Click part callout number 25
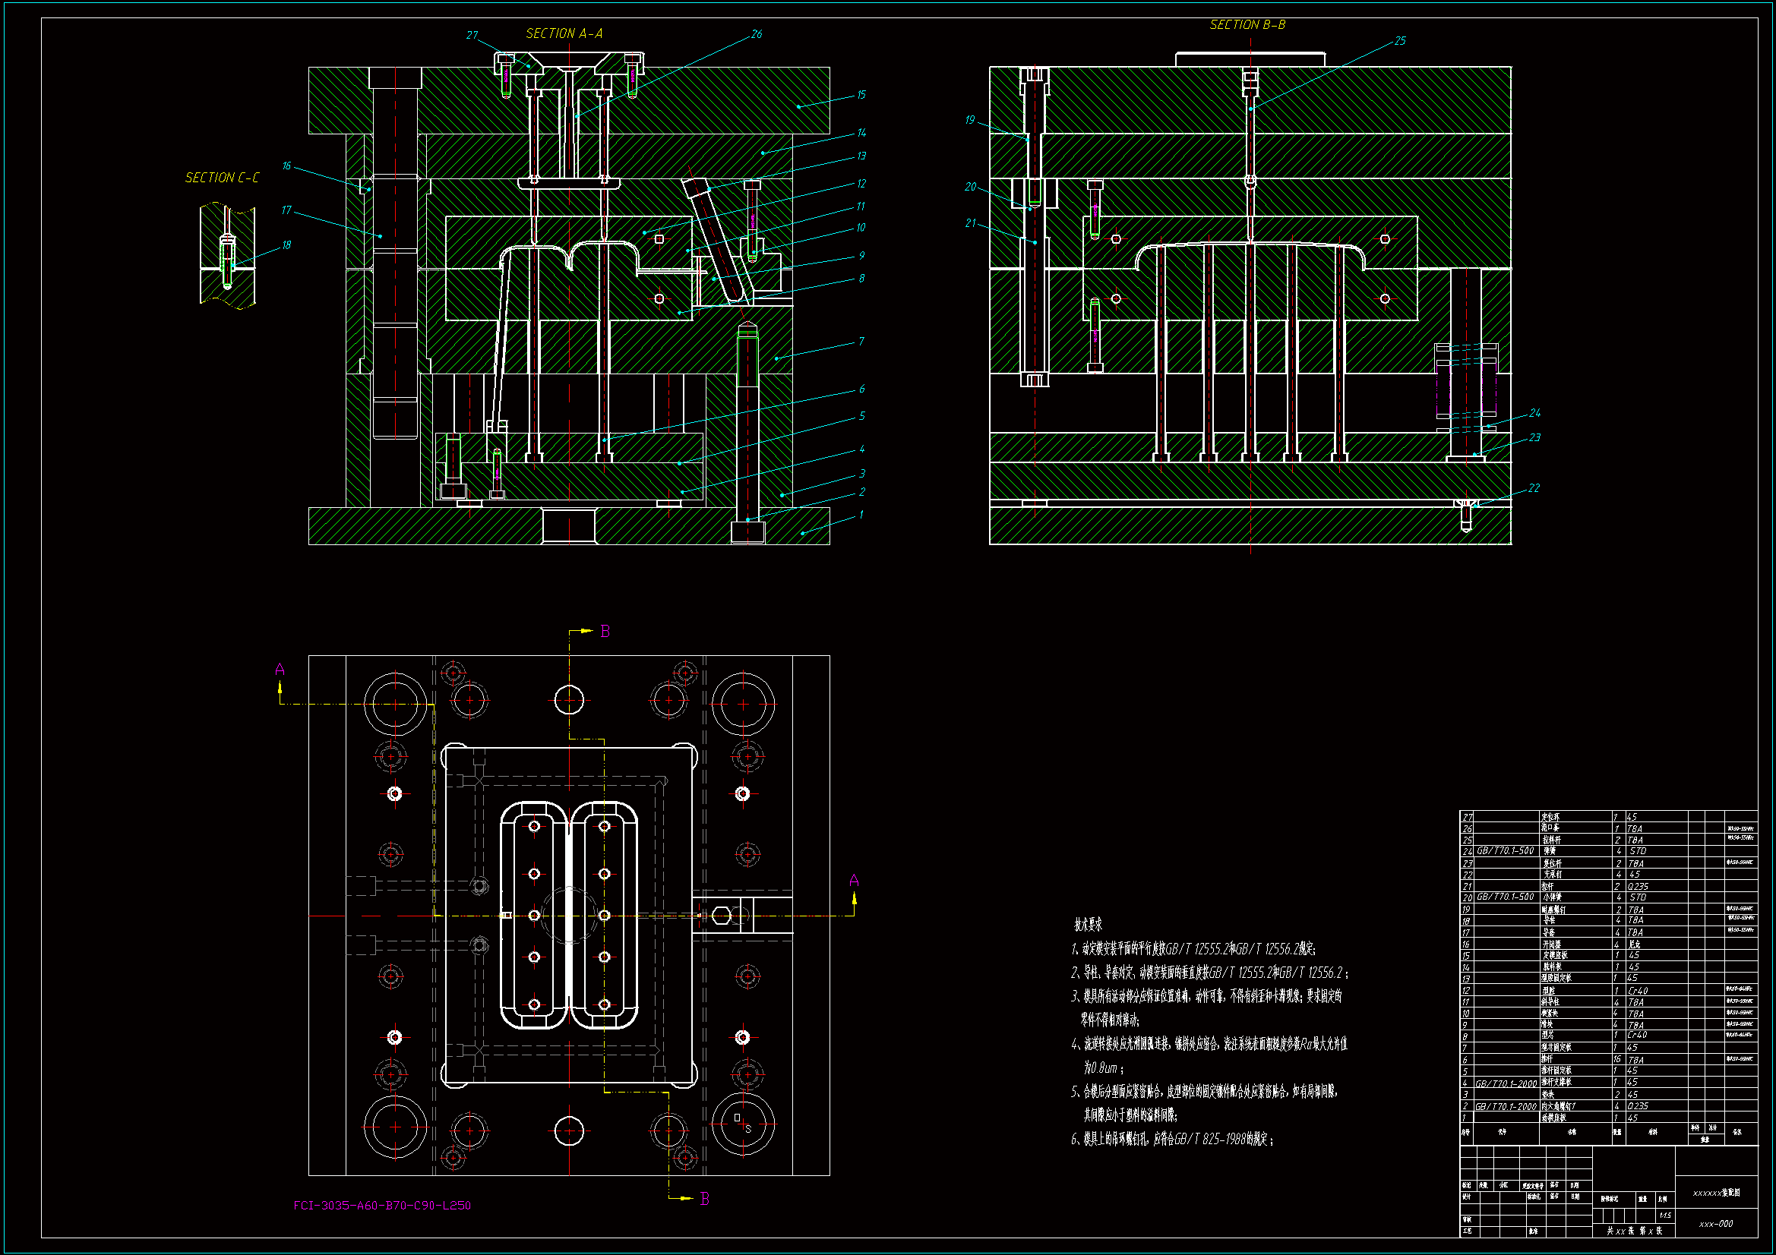1776x1255 pixels. point(1399,41)
